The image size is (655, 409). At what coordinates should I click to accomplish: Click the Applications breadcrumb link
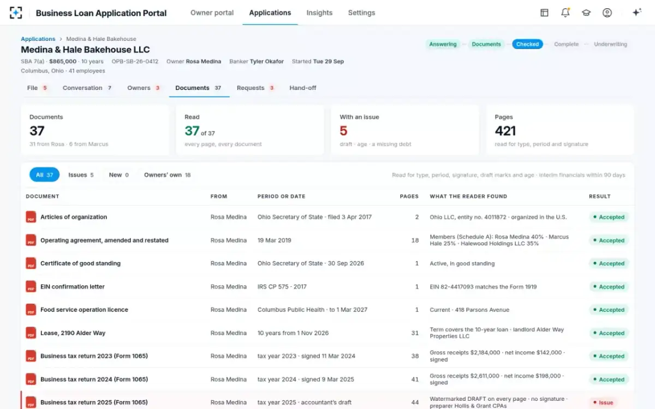coord(38,39)
